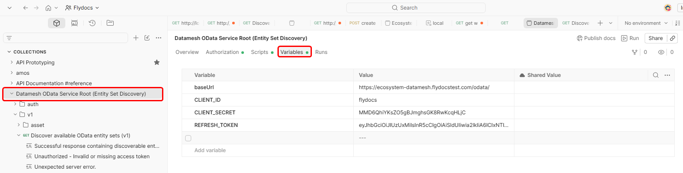Click the asset folder icon

point(26,125)
